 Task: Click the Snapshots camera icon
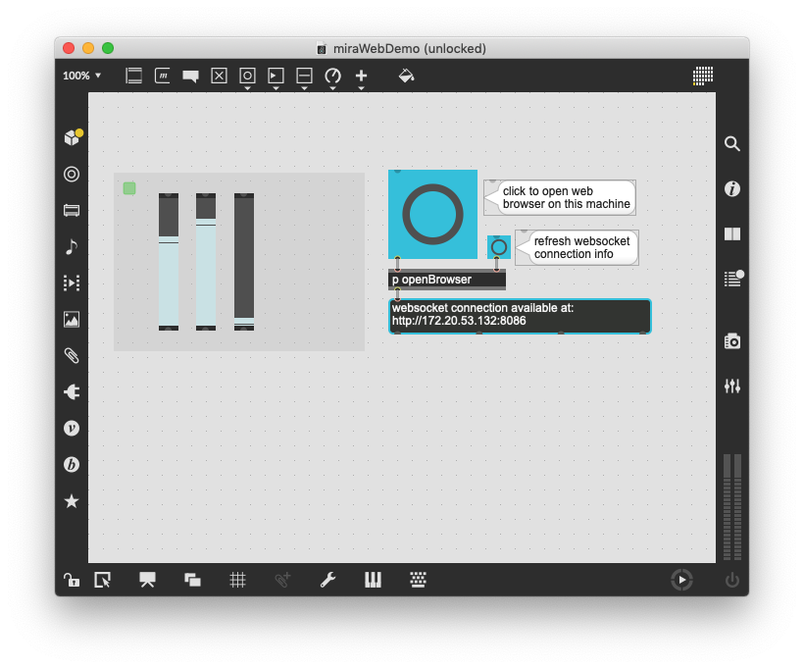pos(731,340)
